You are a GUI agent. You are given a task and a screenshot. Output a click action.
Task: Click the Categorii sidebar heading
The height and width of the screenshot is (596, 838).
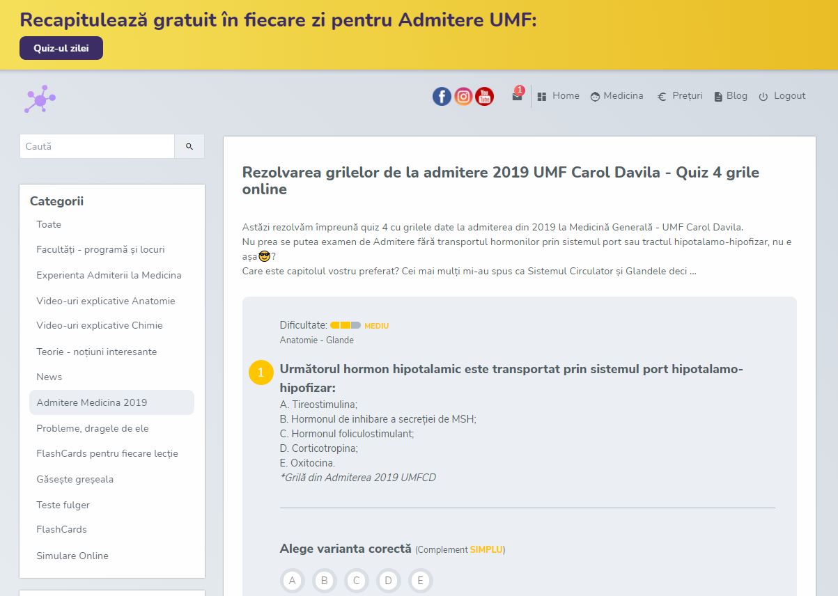coord(56,201)
